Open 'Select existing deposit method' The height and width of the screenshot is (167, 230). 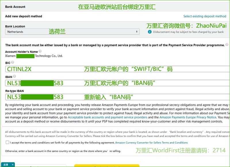click(205, 16)
